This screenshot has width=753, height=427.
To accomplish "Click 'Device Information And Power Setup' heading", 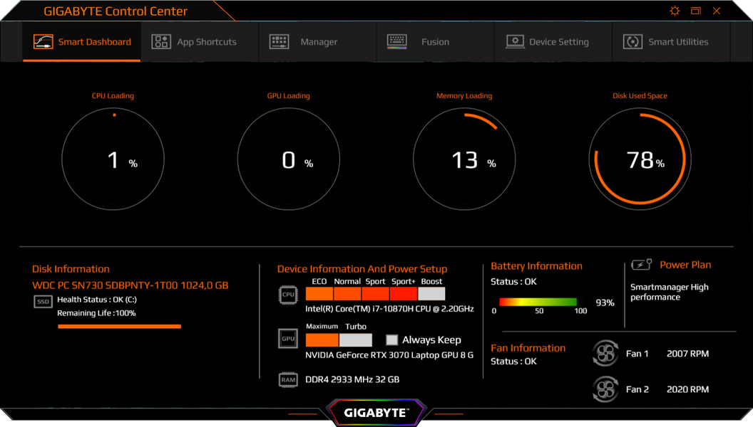I will (362, 269).
